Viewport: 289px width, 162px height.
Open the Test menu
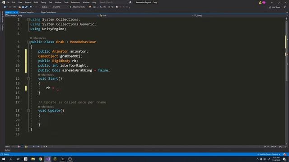pos(51,2)
